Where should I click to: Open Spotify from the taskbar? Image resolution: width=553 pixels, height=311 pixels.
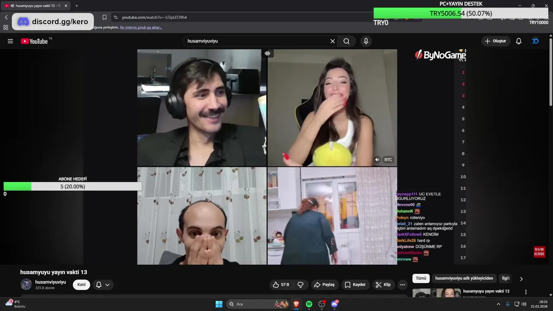click(x=309, y=304)
